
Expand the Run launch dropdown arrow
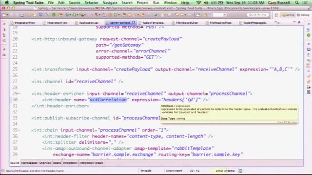tap(77, 15)
